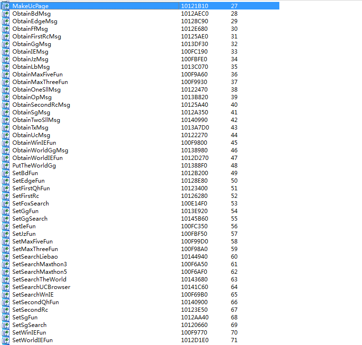This screenshot has height=345, width=362.
Task: Click ordinal 45 of ObtainWinIEFun
Action: coord(234,143)
